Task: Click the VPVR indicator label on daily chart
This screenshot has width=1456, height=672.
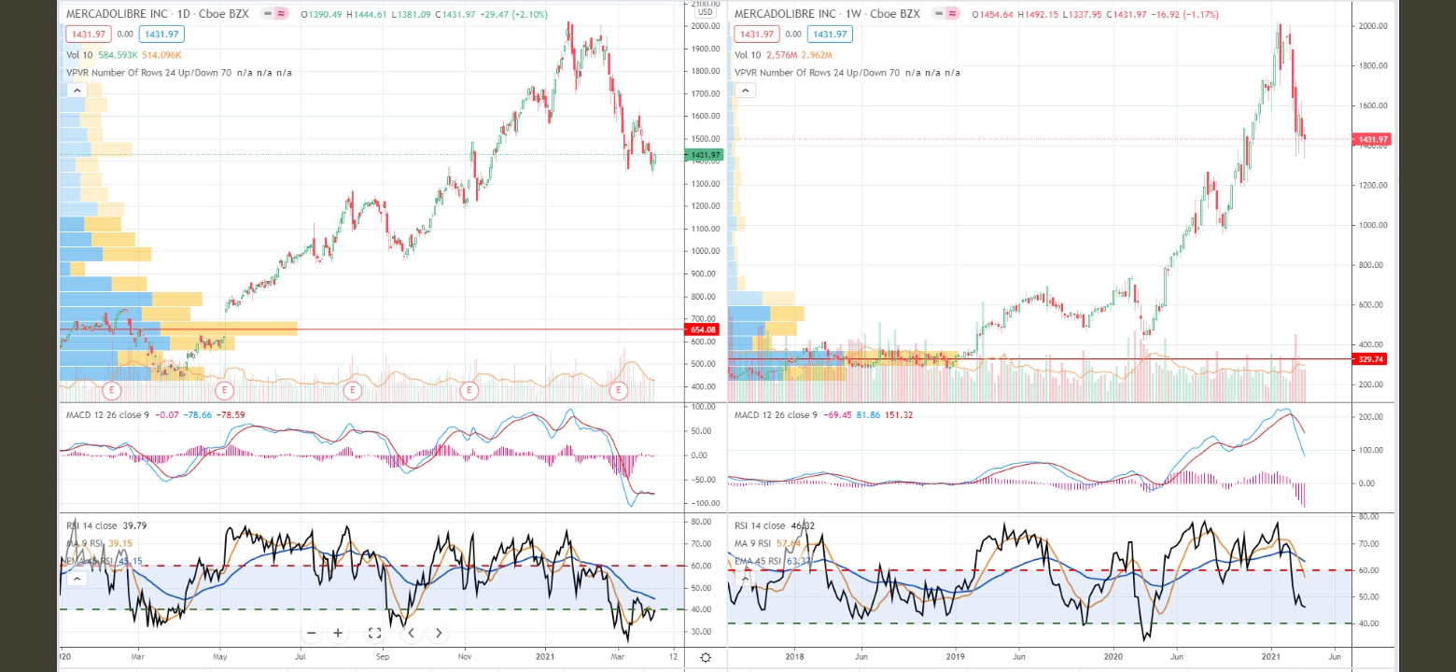Action: 148,73
